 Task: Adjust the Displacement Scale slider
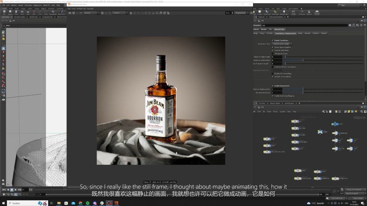coord(324,93)
